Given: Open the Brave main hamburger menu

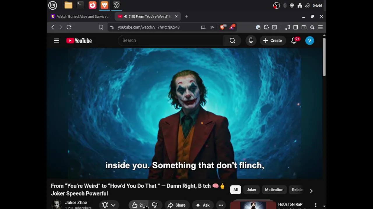Looking at the screenshot, I should click(320, 27).
